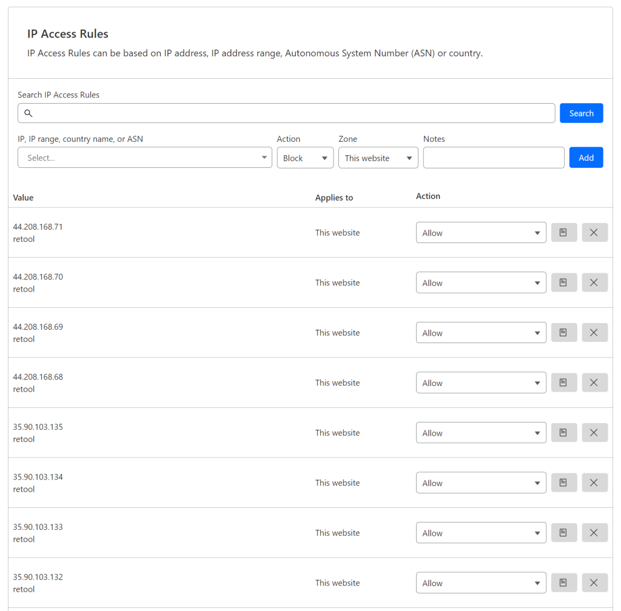Open the Zone dropdown showing This website
The width and height of the screenshot is (621, 611).
coord(378,158)
